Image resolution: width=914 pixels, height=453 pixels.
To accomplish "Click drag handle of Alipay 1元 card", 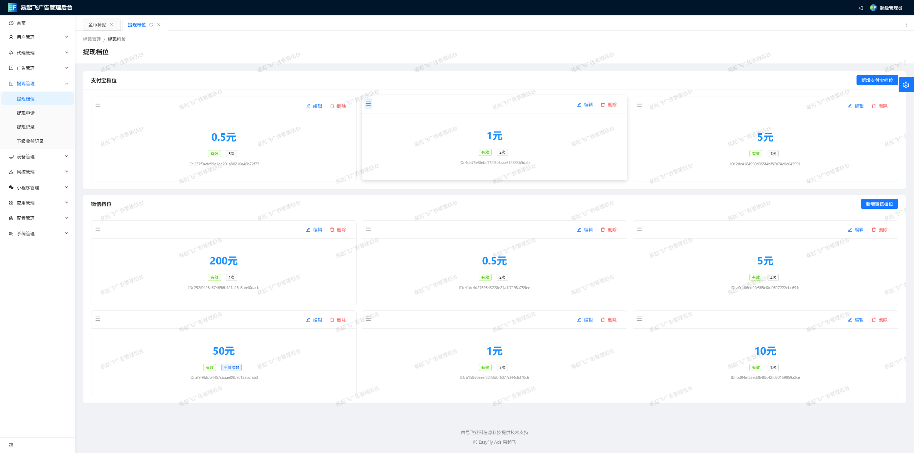I will [368, 104].
